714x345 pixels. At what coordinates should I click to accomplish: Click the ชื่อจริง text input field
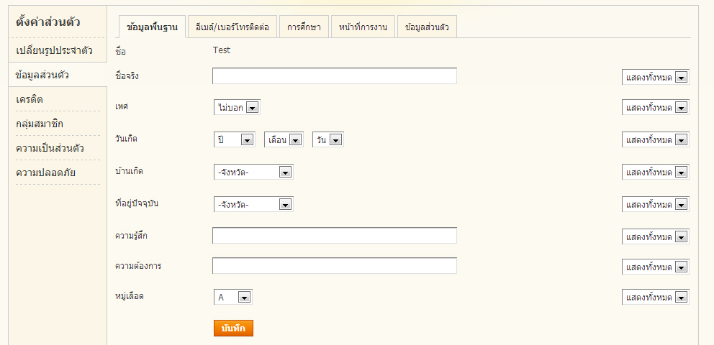[x=334, y=76]
